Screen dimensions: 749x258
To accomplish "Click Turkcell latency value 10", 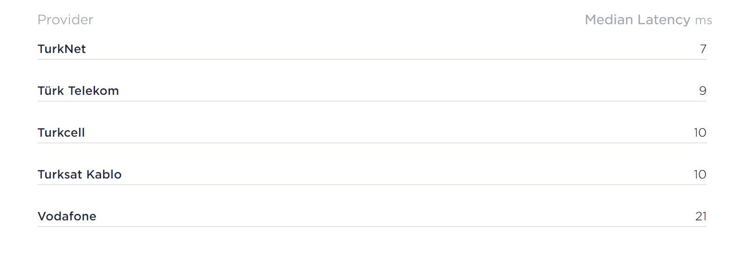I will pos(700,132).
